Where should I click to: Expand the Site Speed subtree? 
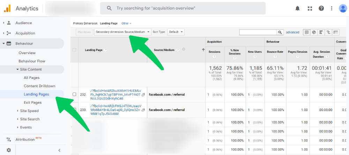click(17, 111)
